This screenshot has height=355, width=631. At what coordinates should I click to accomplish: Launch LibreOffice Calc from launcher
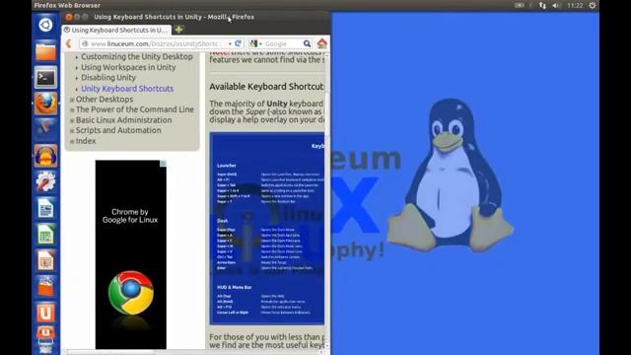point(45,235)
